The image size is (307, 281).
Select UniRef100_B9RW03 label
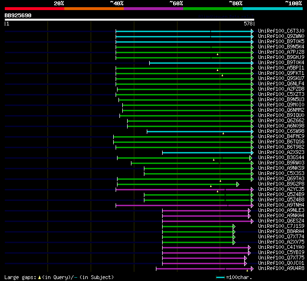[x=281, y=163]
